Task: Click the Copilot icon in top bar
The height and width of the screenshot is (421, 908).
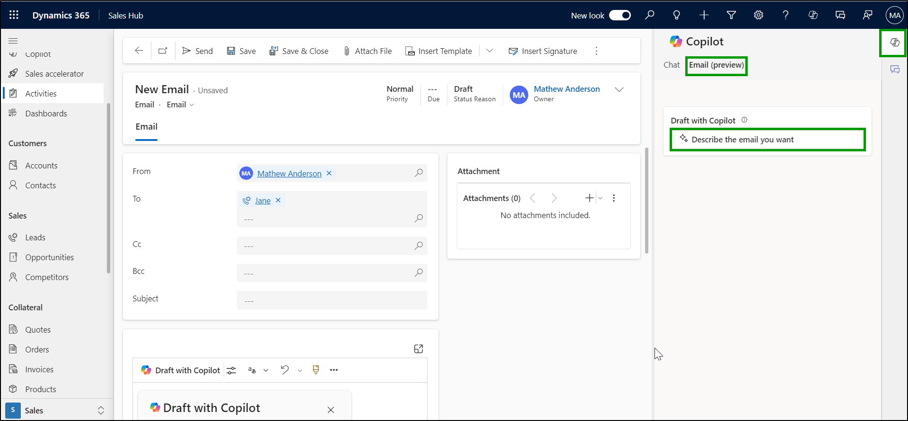Action: (813, 15)
